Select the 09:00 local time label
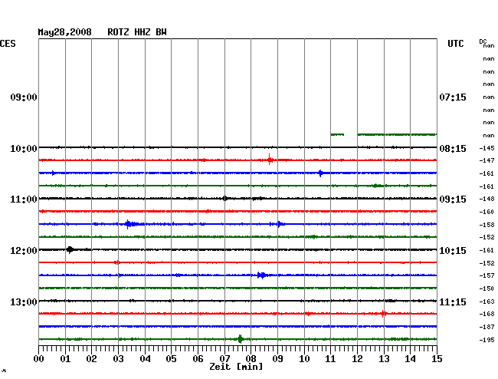This screenshot has width=498, height=379. pos(24,97)
